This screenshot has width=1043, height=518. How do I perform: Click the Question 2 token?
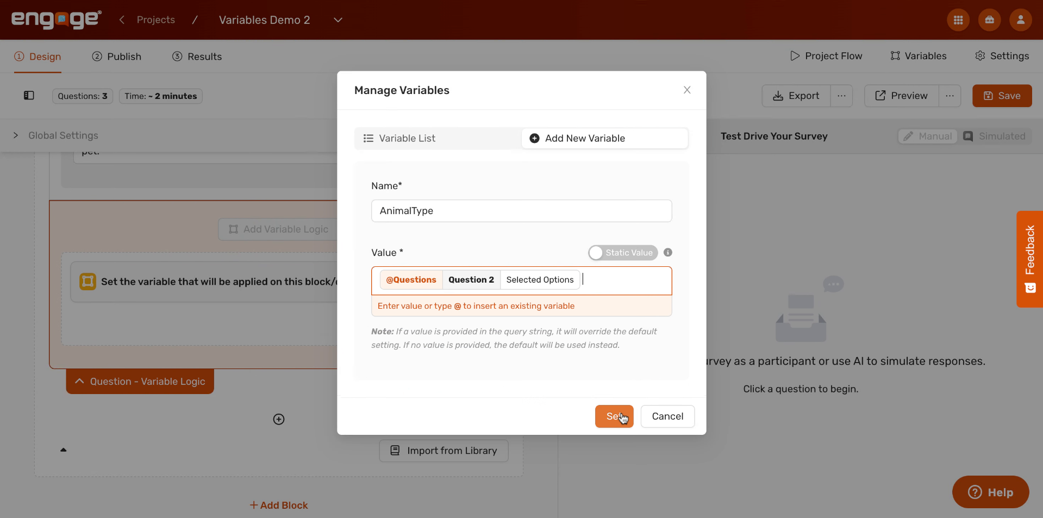pyautogui.click(x=471, y=280)
